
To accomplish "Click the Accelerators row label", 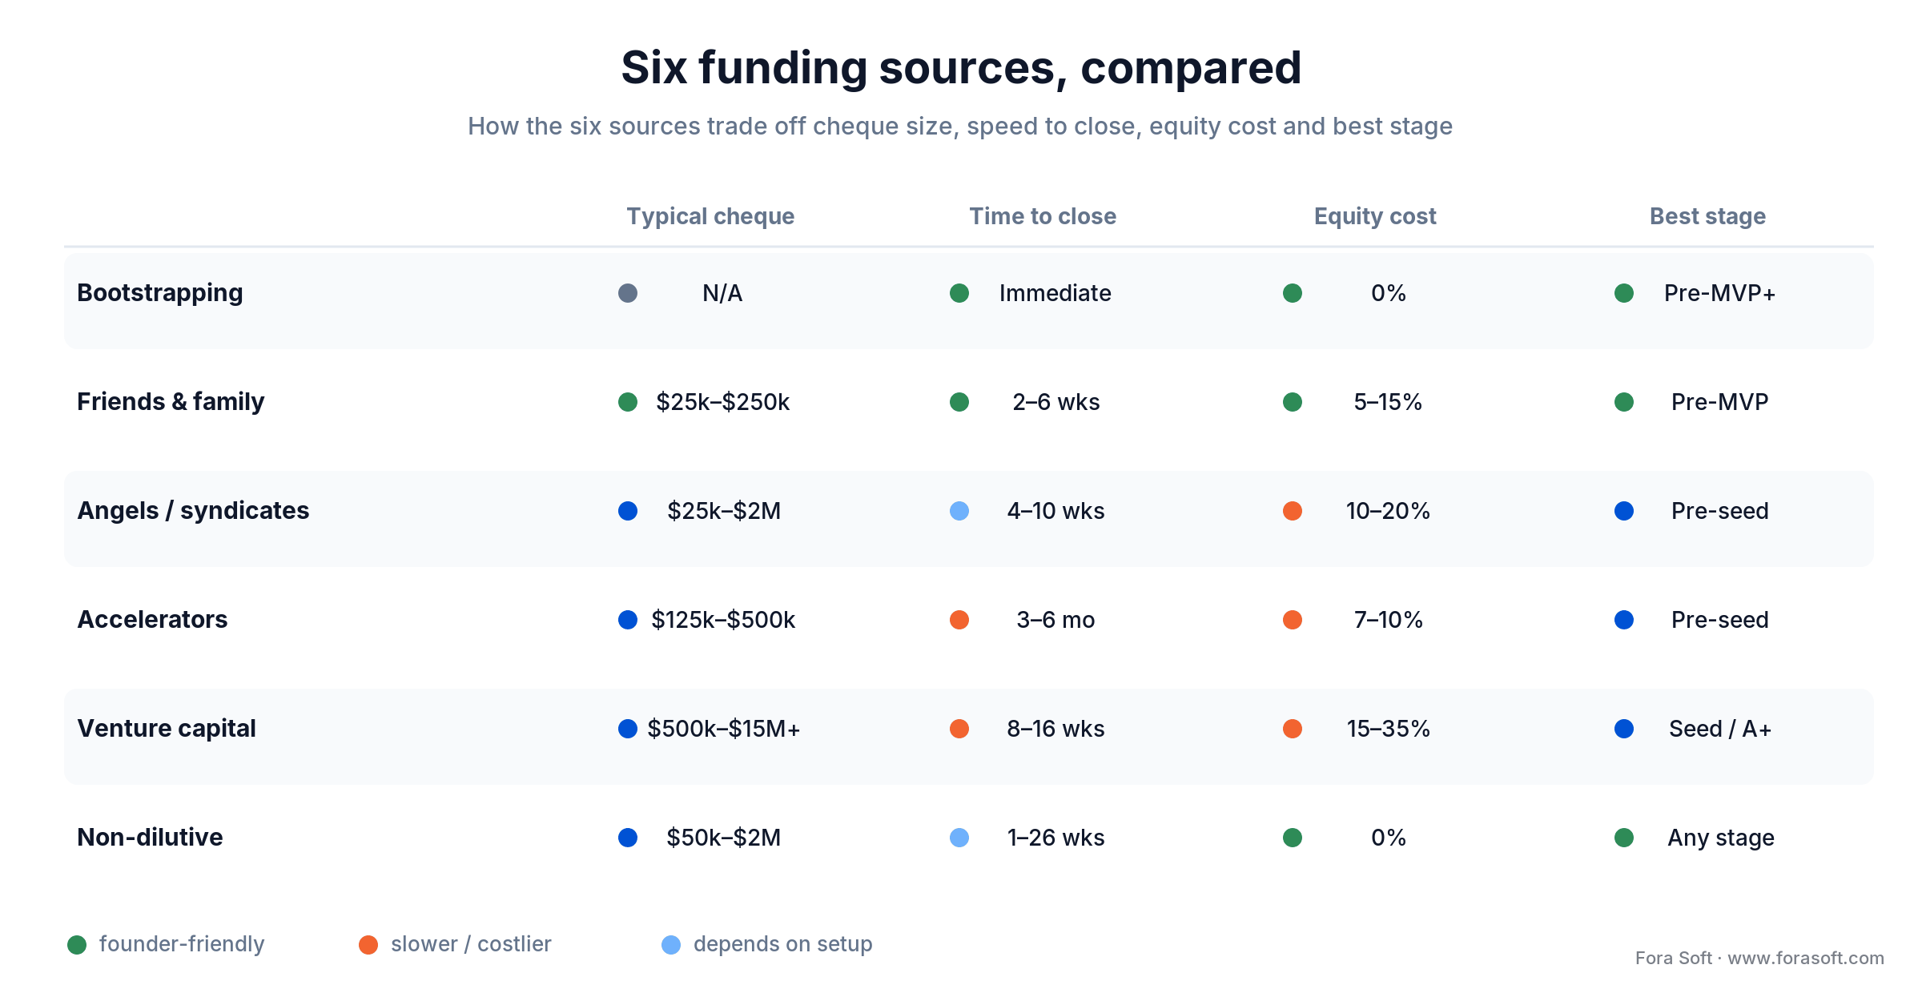I will pos(152,619).
